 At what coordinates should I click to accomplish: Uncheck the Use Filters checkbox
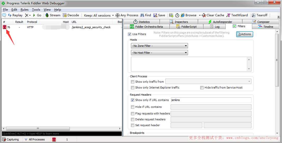point(129,34)
